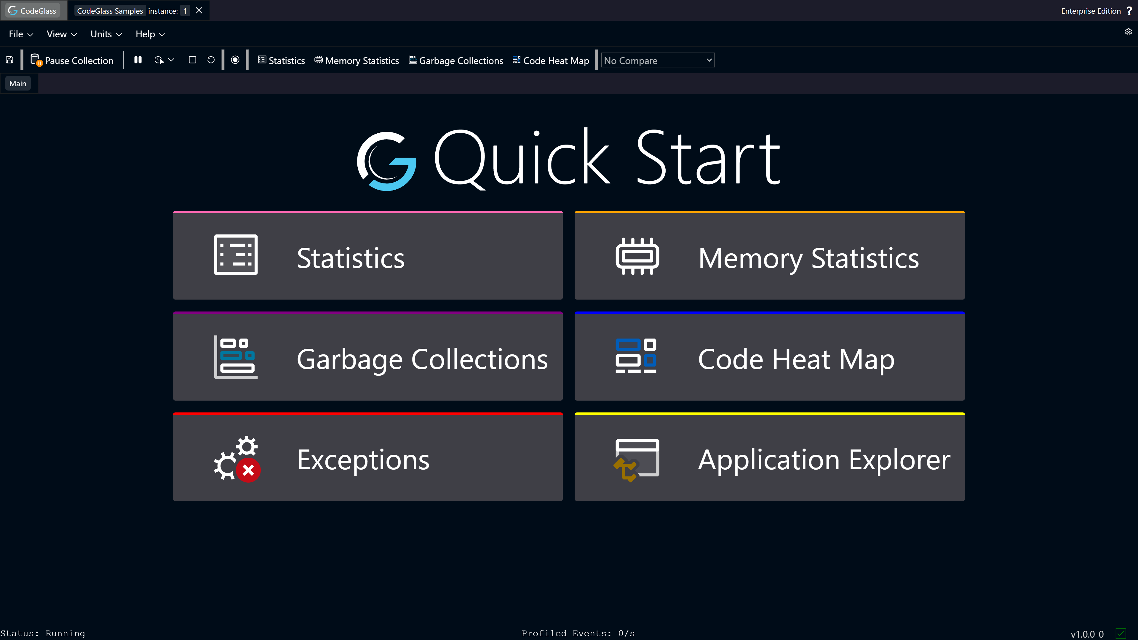
Task: Open the View menu
Action: click(61, 34)
